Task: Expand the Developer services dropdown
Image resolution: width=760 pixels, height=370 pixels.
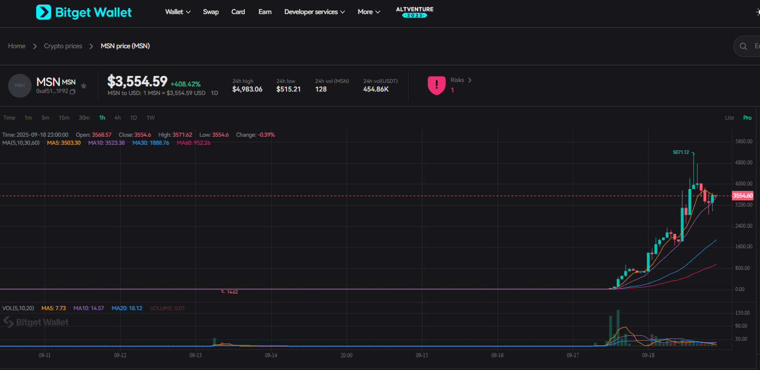Action: pos(314,12)
